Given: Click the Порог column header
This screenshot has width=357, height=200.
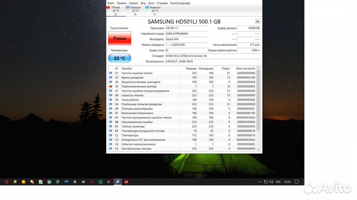Looking at the screenshot, I should (x=226, y=69).
